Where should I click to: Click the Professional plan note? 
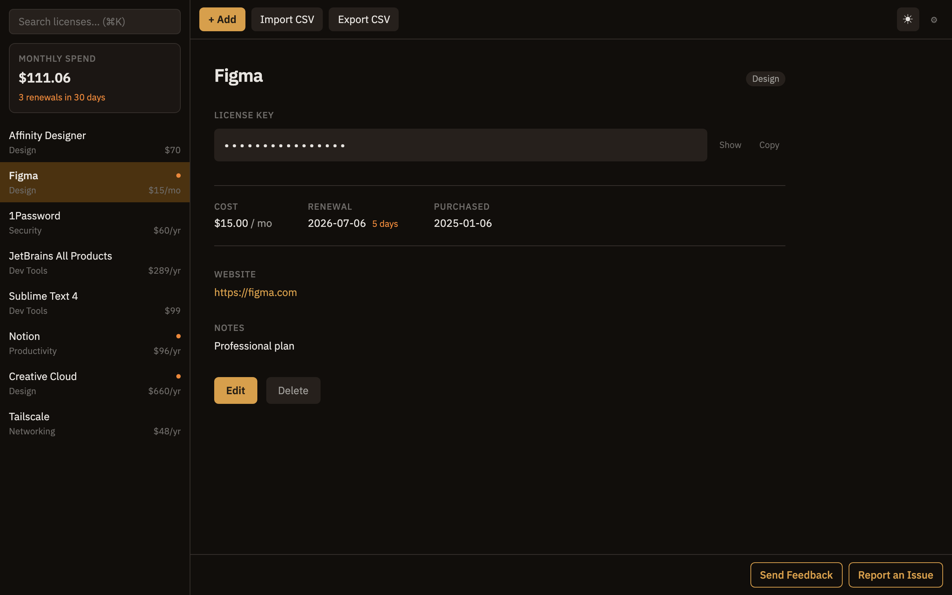tap(254, 346)
